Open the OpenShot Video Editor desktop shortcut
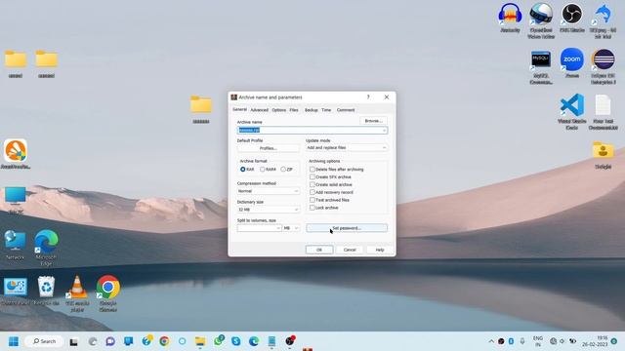 click(541, 19)
